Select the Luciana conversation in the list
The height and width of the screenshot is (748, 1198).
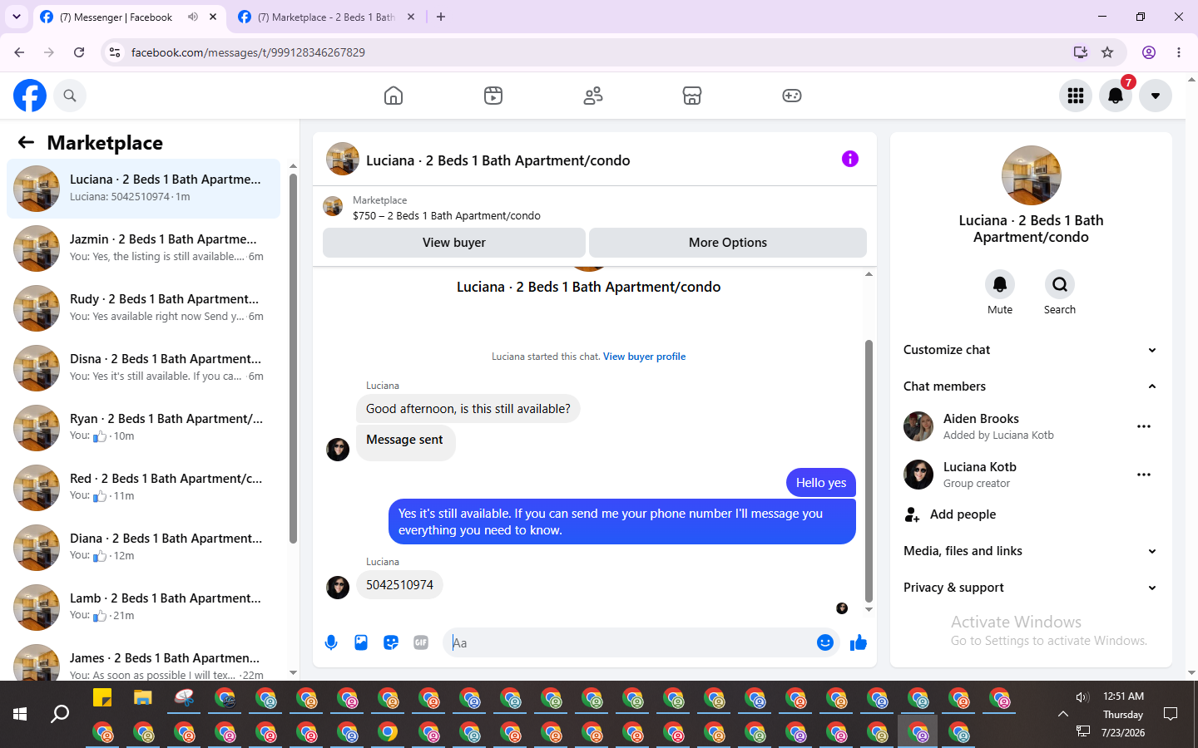coord(143,189)
